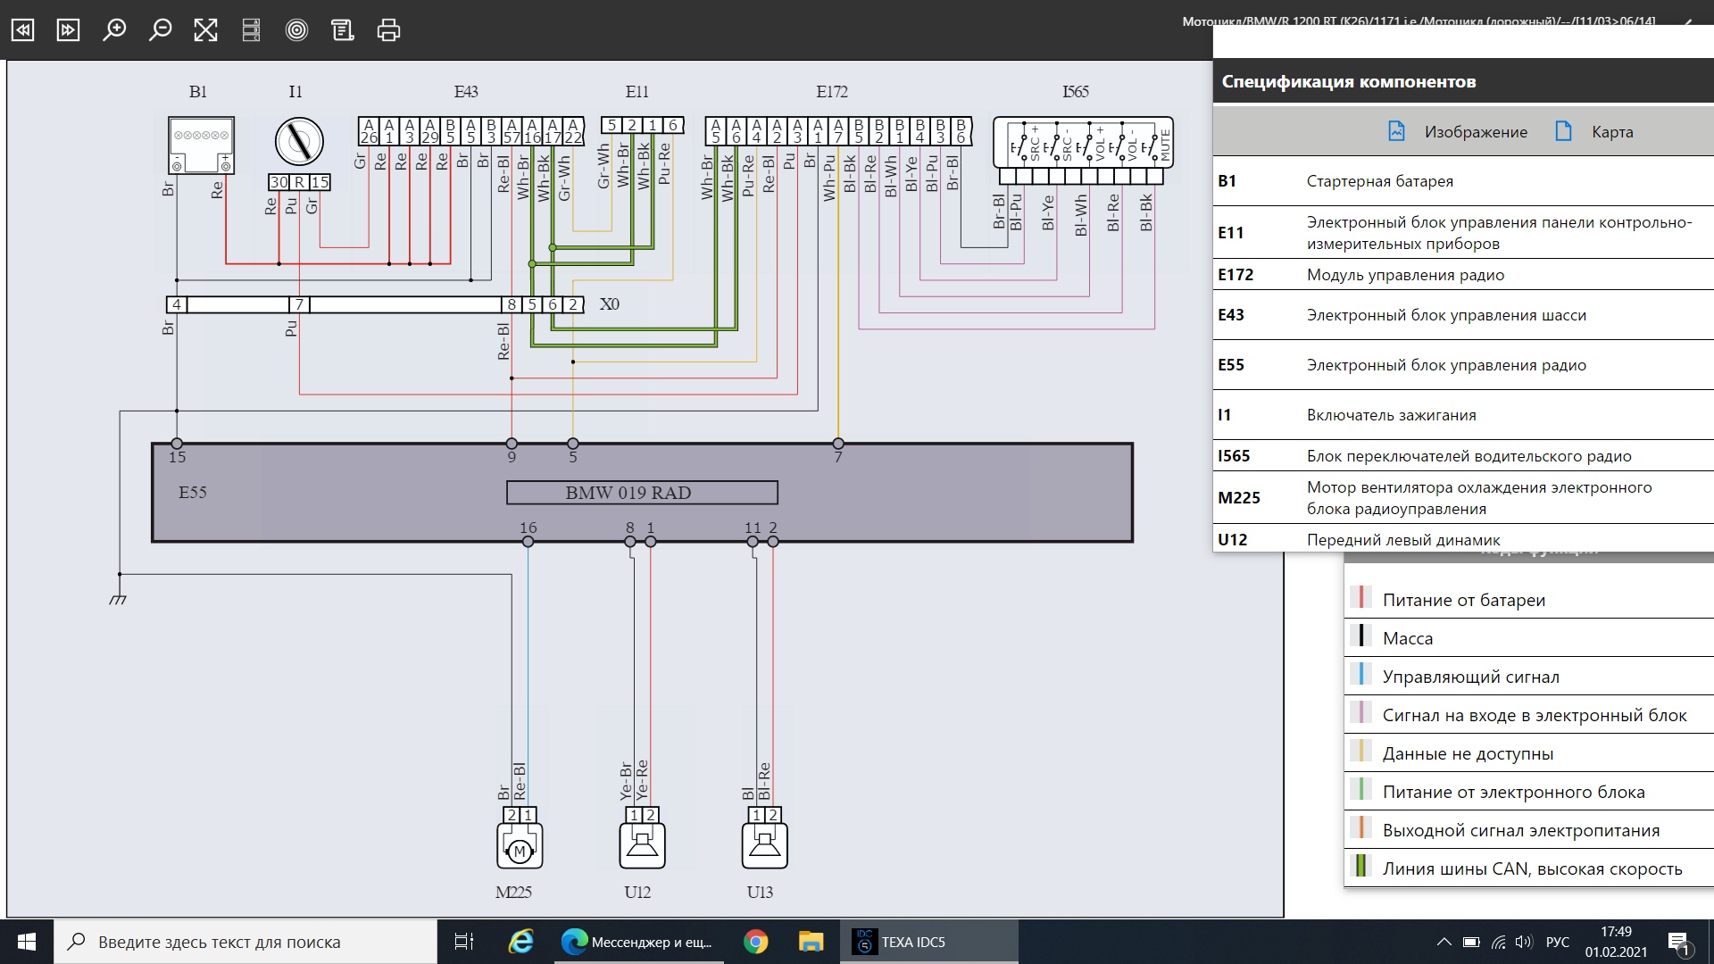Click the E55 BMW 019 RAD block
Image resolution: width=1714 pixels, height=964 pixels.
641,493
